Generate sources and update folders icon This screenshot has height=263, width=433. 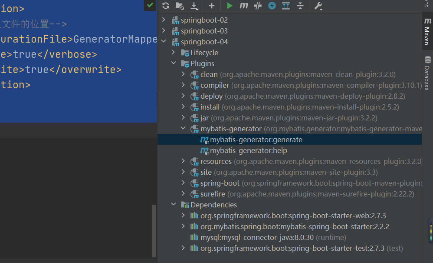(x=180, y=6)
